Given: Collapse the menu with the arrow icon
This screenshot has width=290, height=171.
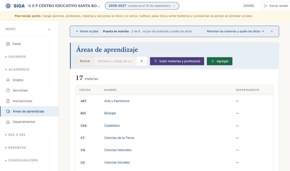Looking at the screenshot, I should [x=50, y=29].
